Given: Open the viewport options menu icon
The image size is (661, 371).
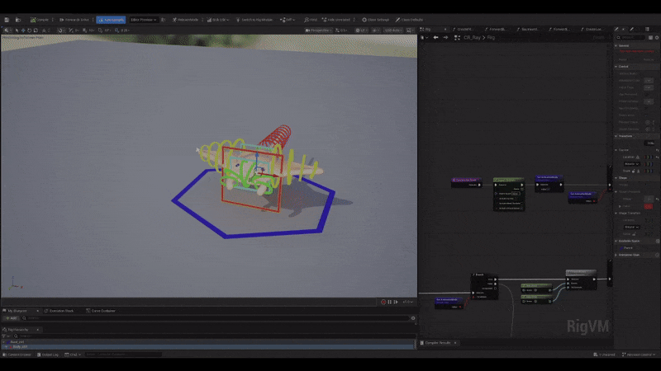Looking at the screenshot, I should tap(7, 31).
